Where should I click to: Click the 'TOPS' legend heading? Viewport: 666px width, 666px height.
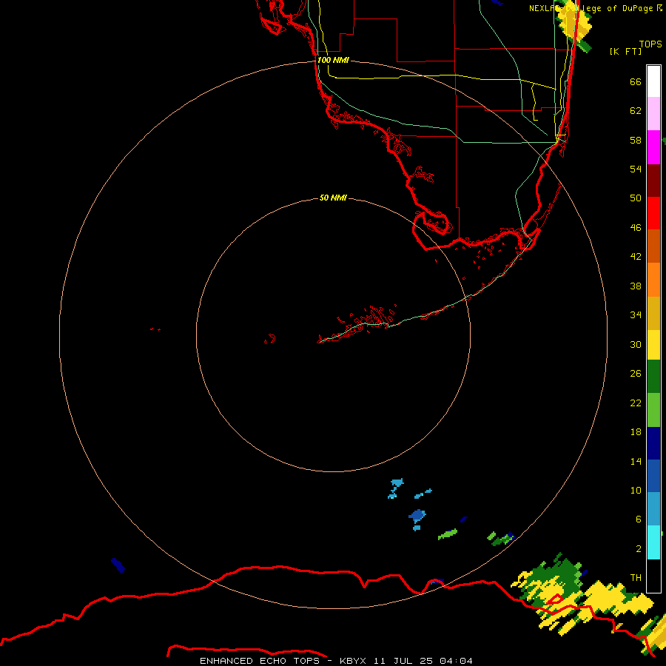click(650, 44)
